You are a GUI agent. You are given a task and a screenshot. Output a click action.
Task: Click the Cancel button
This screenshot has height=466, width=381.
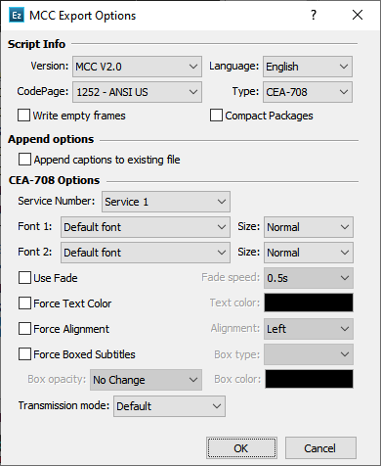[x=320, y=448]
